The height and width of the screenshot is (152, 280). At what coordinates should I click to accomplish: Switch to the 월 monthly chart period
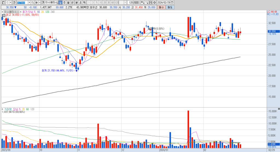[68, 2]
